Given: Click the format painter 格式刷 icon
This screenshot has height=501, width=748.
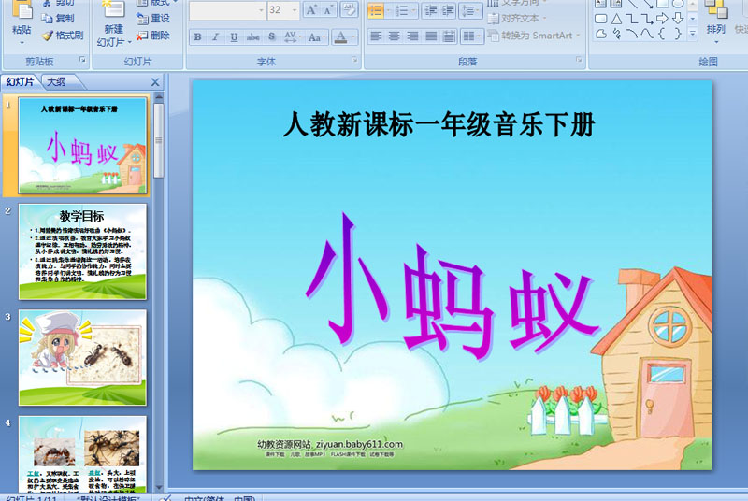Looking at the screenshot, I should tap(63, 36).
